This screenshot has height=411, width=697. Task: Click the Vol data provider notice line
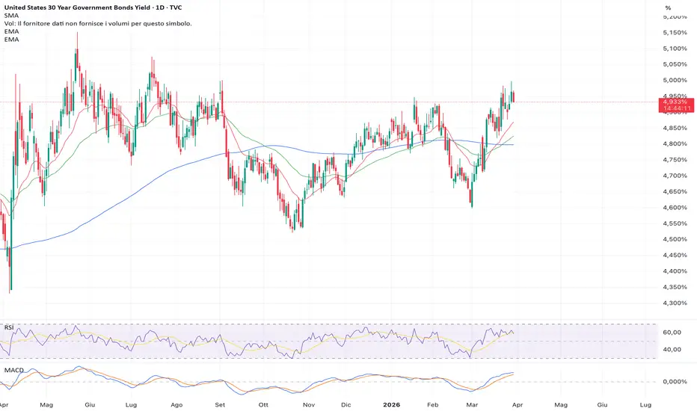(x=98, y=24)
